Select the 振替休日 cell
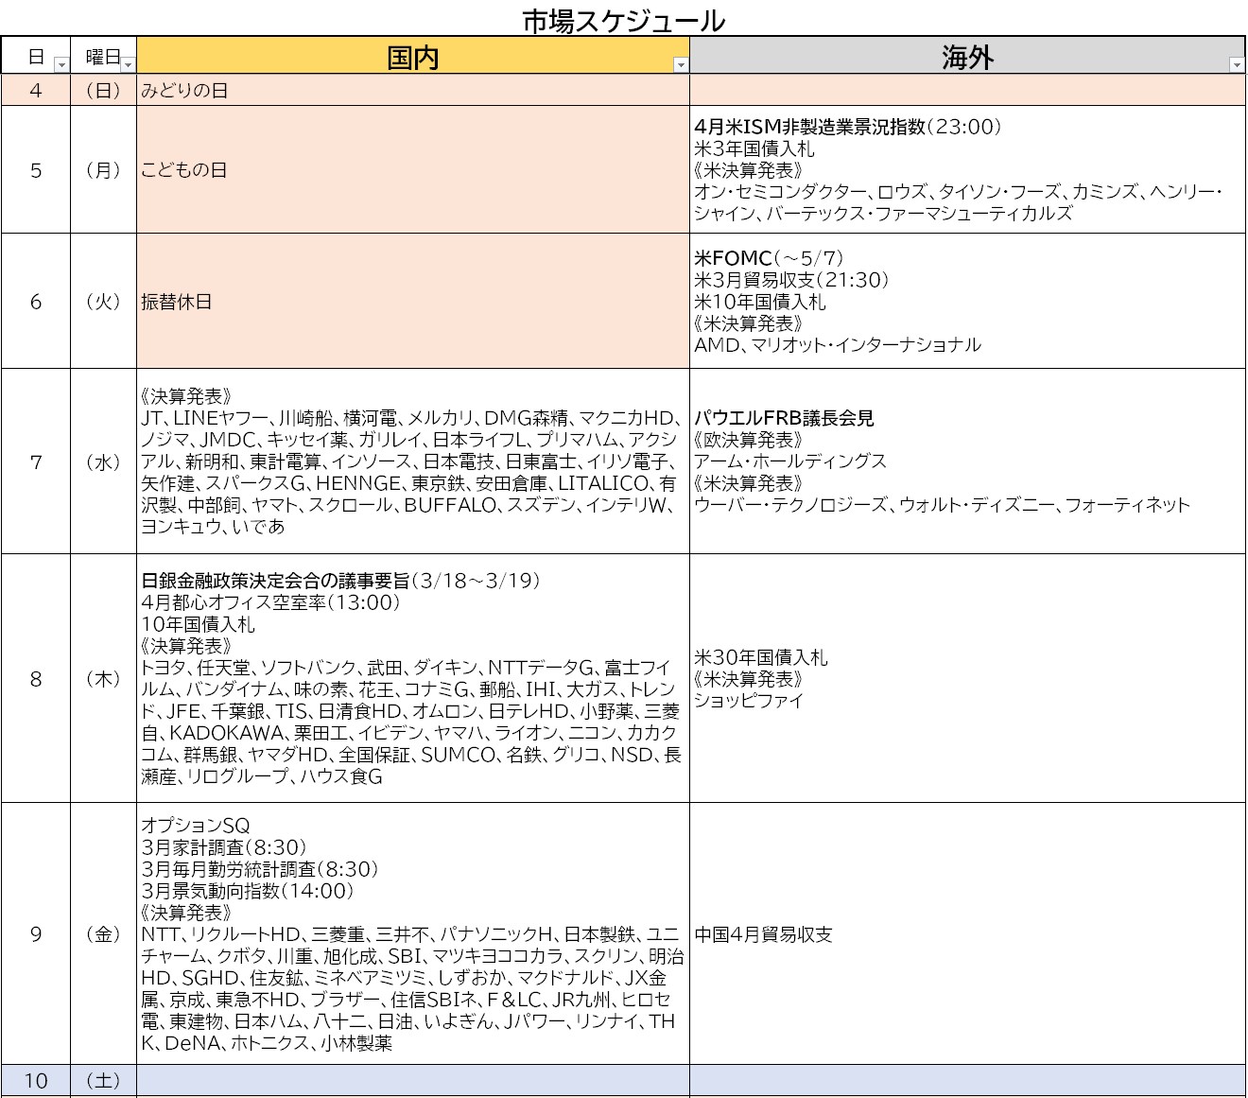The height and width of the screenshot is (1098, 1248). click(413, 302)
